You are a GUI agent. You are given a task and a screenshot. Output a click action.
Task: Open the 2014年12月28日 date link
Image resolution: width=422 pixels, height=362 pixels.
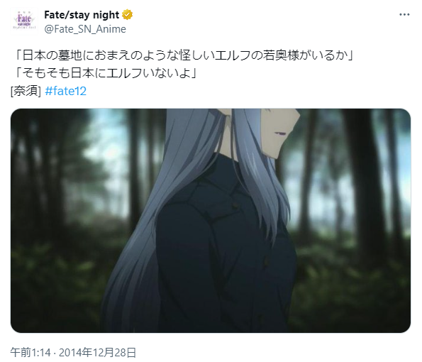[97, 352]
